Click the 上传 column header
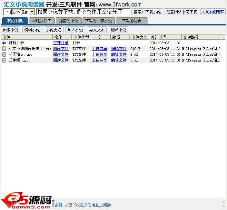The image size is (227, 210). click(101, 37)
